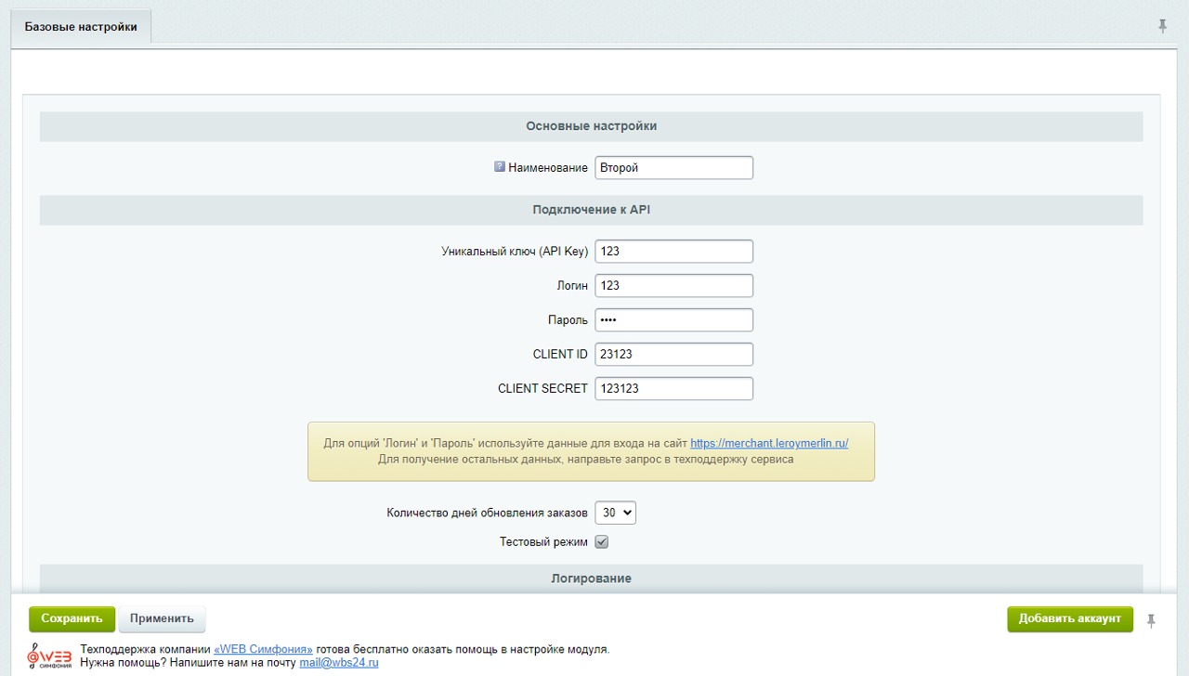Select the Пароль password field
1189x676 pixels.
pos(673,320)
